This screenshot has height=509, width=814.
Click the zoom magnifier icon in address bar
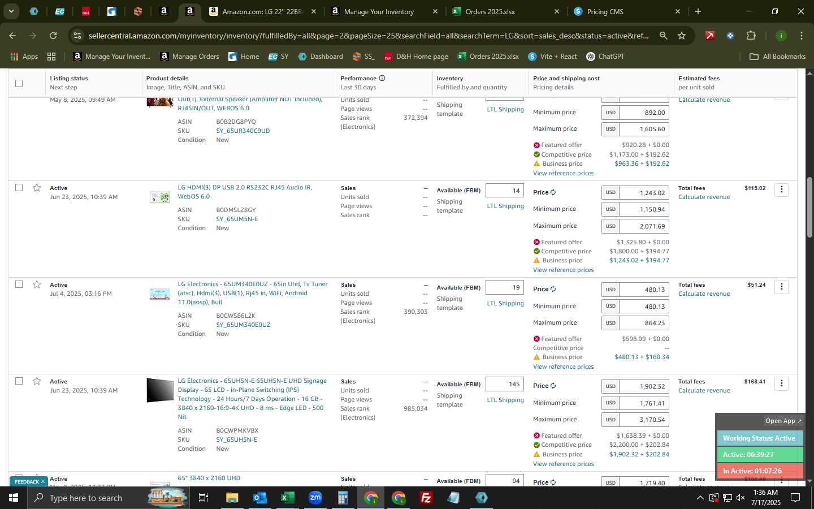(x=663, y=36)
